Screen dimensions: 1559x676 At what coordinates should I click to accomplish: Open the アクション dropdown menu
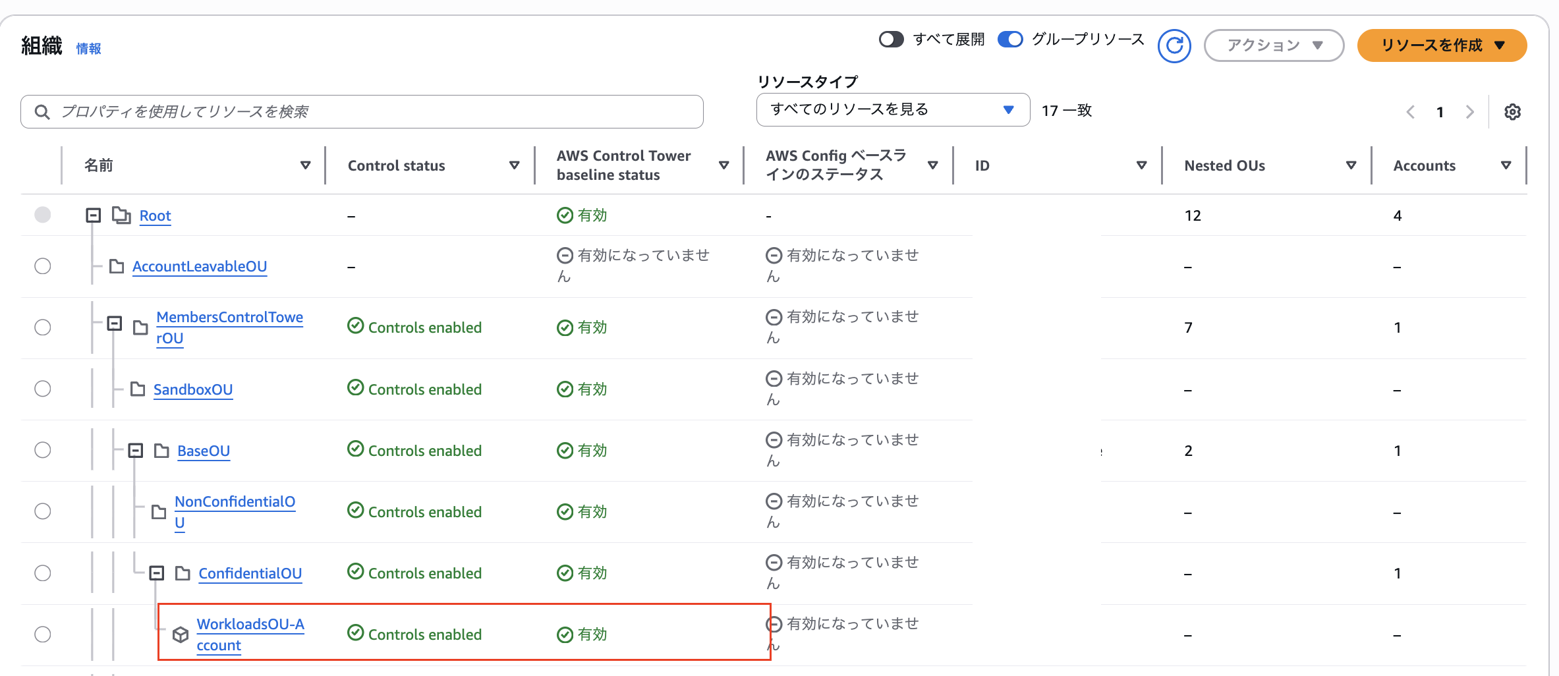click(1274, 45)
